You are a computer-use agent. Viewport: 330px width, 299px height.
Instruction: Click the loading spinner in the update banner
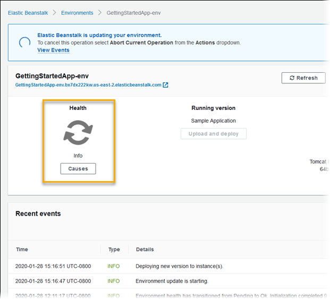coord(24,43)
